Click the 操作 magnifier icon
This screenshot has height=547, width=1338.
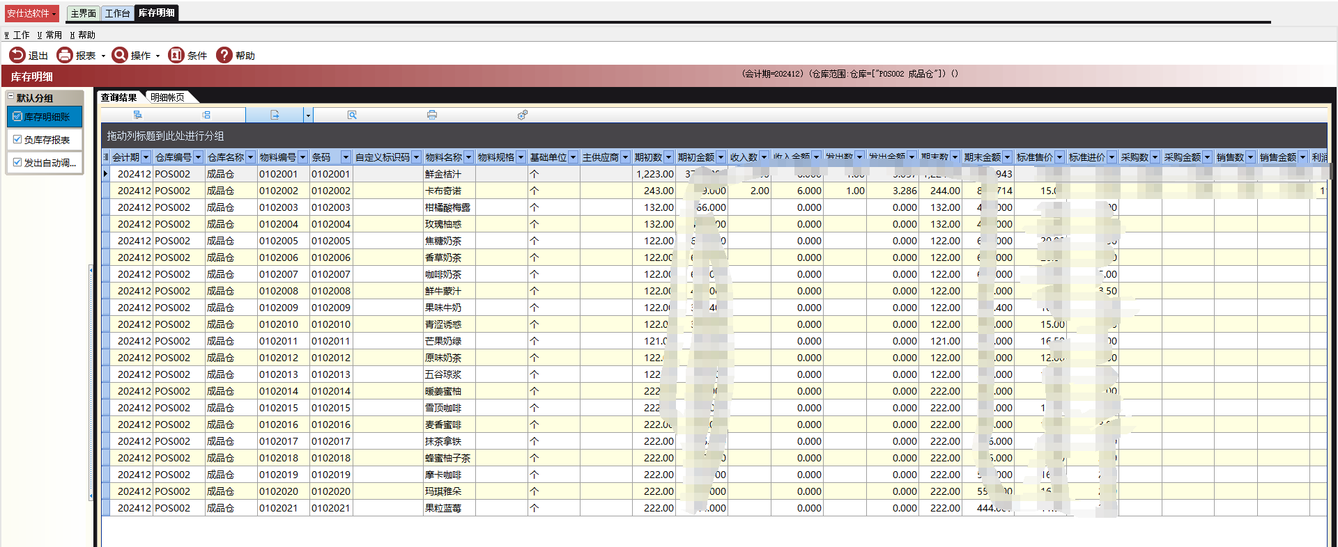(x=120, y=55)
